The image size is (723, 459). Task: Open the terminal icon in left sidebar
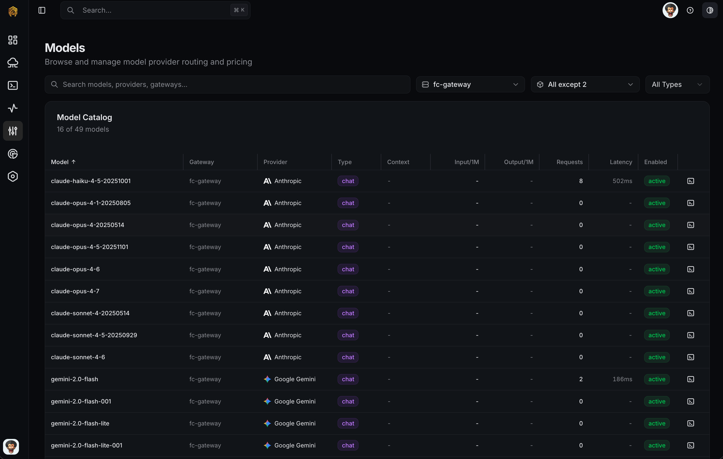coord(13,85)
